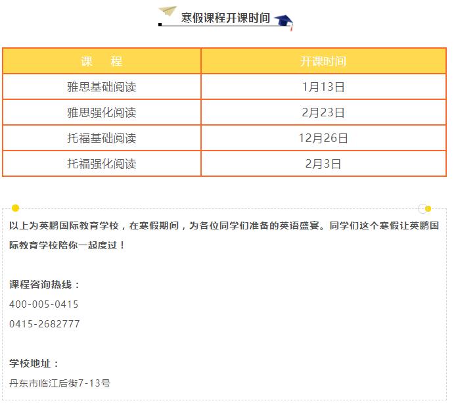
Task: Select the cell 雅思强化阅读
Action: (x=101, y=112)
